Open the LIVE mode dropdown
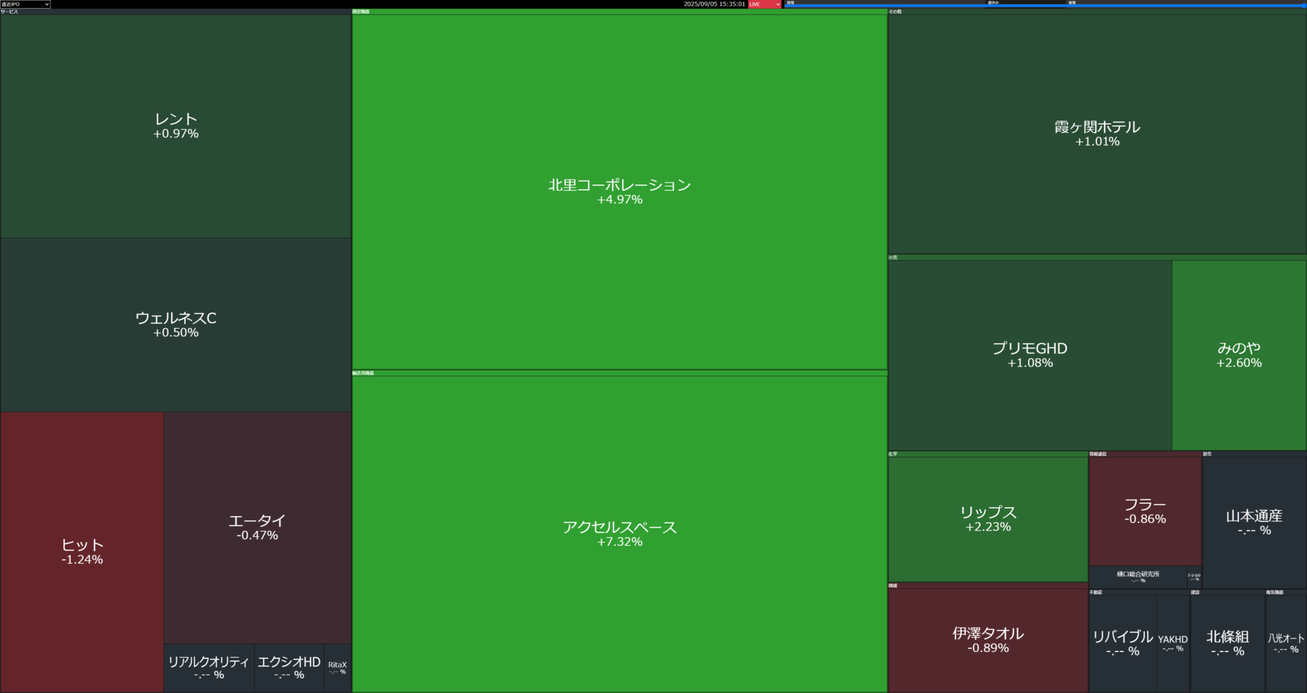The image size is (1307, 693). tap(764, 4)
